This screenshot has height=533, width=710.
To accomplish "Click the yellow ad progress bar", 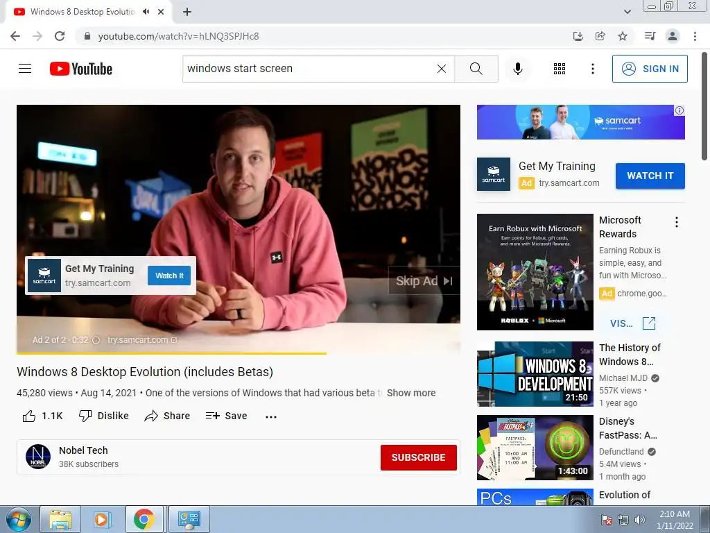I will (x=171, y=353).
